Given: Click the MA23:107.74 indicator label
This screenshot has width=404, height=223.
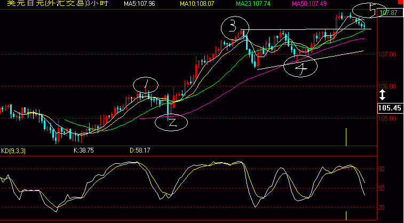Looking at the screenshot, I should 253,4.
